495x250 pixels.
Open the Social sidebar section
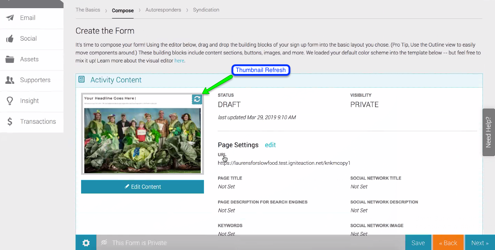pos(32,38)
